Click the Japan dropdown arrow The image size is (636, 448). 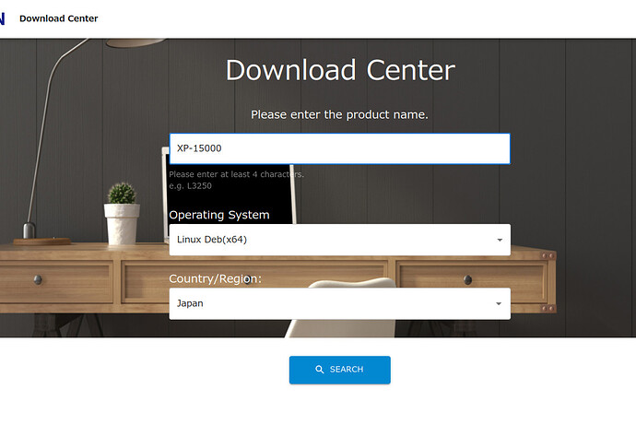coord(499,303)
